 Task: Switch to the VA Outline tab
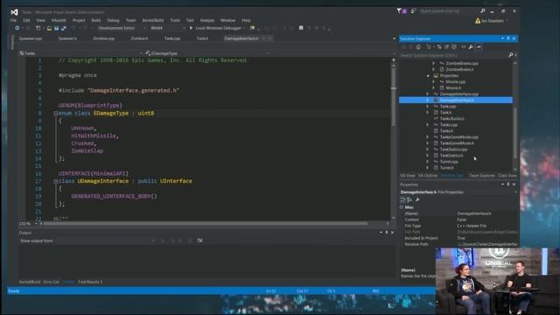(428, 176)
